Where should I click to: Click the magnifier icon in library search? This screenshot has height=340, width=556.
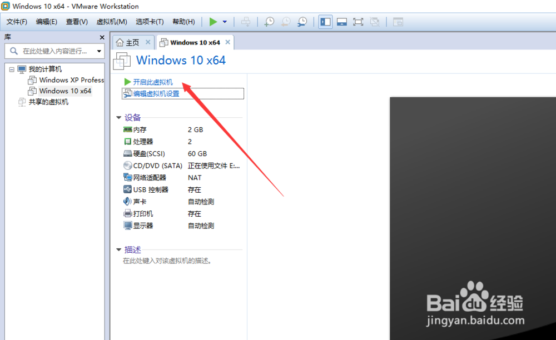pyautogui.click(x=13, y=51)
